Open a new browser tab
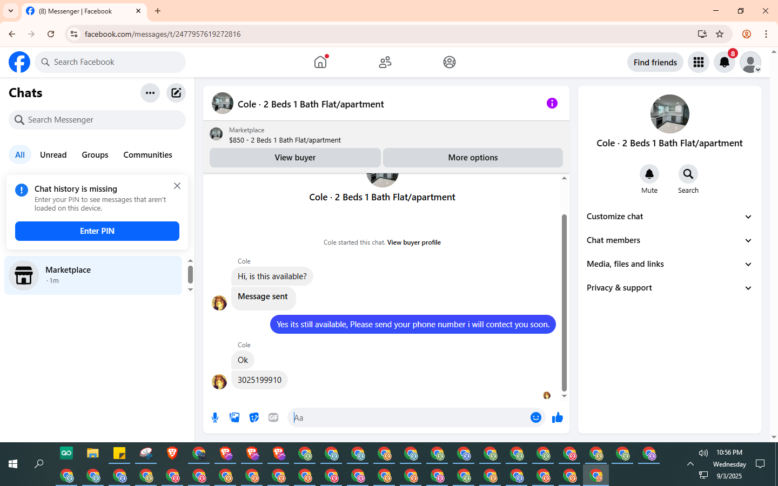Viewport: 778px width, 486px height. [158, 11]
